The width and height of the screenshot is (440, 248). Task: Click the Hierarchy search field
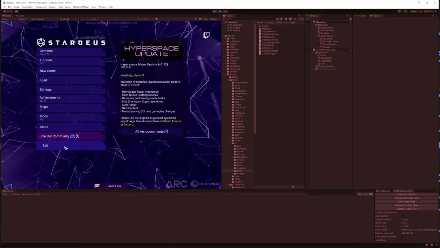click(331, 19)
